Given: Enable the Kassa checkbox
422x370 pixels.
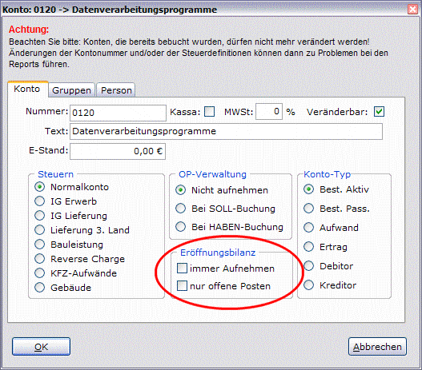Looking at the screenshot, I should coord(209,111).
